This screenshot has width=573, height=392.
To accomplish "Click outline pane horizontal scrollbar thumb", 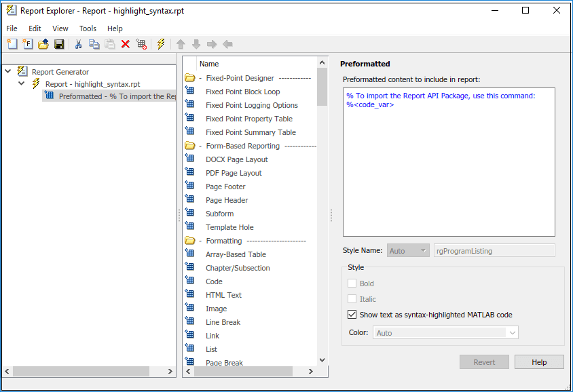I will [81, 371].
